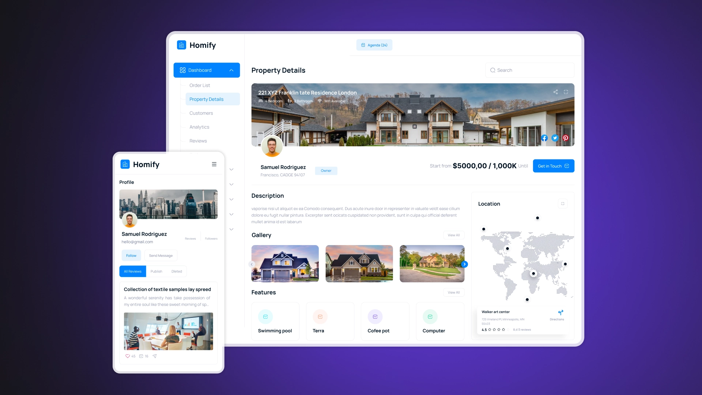Click the View All link in Gallery
This screenshot has width=702, height=395.
pos(454,235)
